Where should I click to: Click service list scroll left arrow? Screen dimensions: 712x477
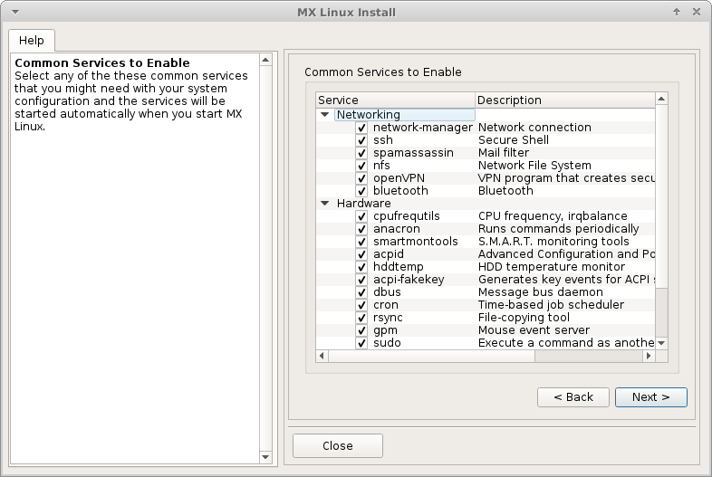coord(322,356)
